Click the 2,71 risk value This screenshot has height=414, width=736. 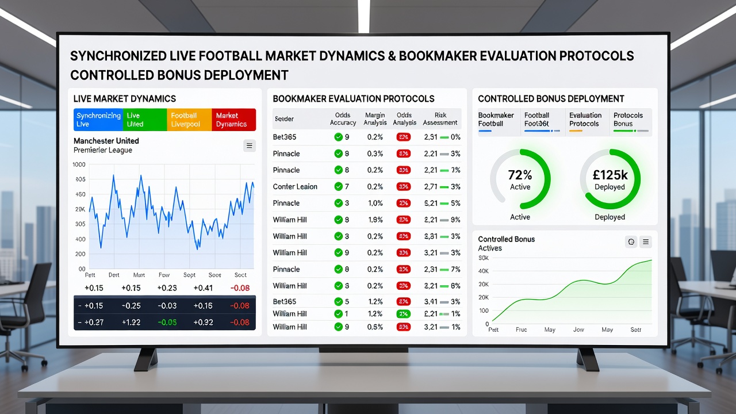430,187
